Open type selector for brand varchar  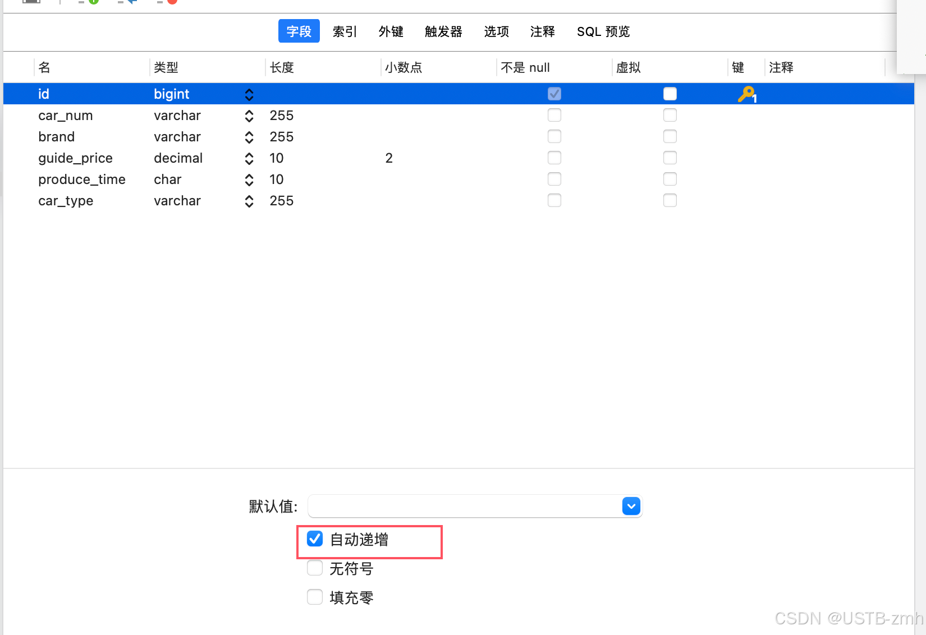249,137
